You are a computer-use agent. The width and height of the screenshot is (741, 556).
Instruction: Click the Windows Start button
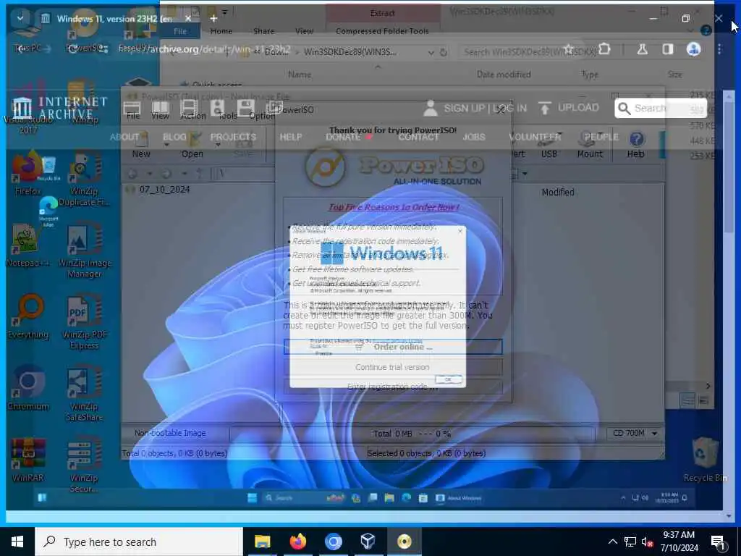click(x=17, y=542)
